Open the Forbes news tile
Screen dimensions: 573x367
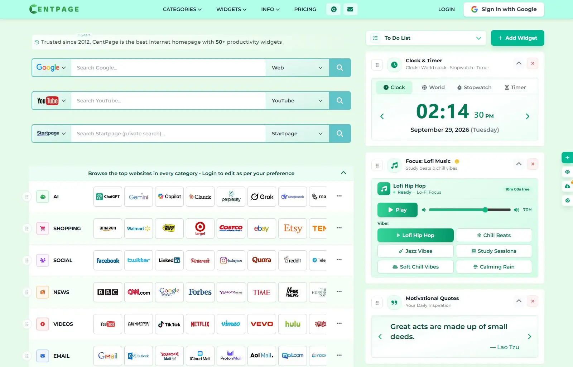click(200, 292)
